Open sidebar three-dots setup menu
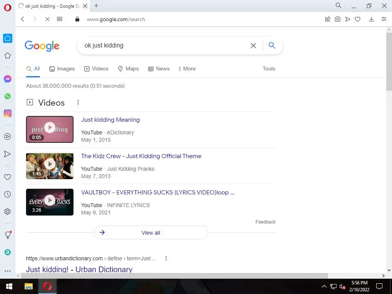 8,271
